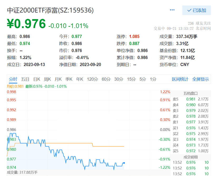Select the 季K quarterly chart tab
This screenshot has width=219, height=176.
pyautogui.click(x=69, y=79)
